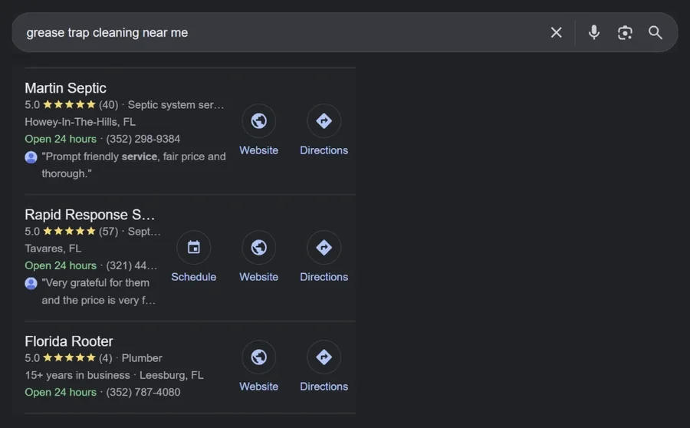The width and height of the screenshot is (690, 428).
Task: Click the 'Plumber' category text
Action: [142, 358]
